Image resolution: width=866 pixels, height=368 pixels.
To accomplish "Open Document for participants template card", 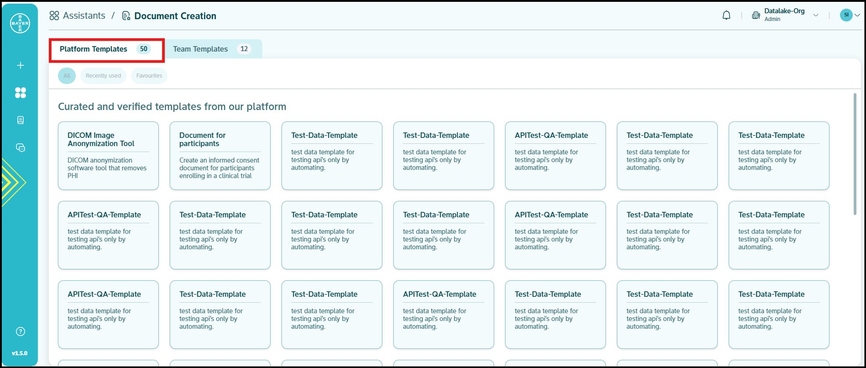I will (x=220, y=155).
